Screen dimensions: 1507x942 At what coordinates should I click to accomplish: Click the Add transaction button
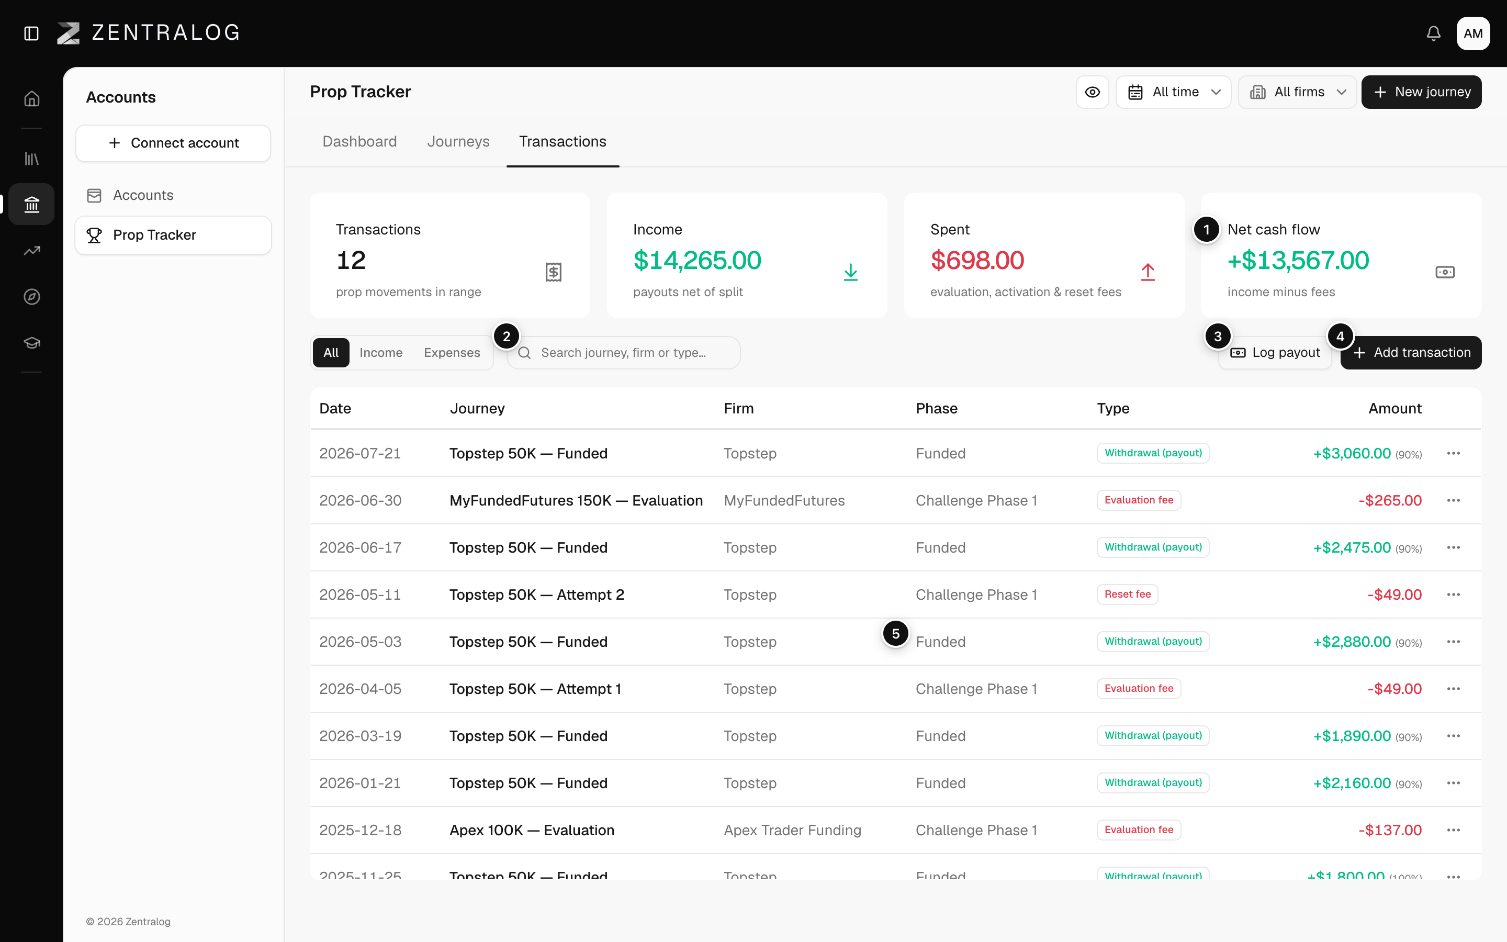pos(1411,353)
